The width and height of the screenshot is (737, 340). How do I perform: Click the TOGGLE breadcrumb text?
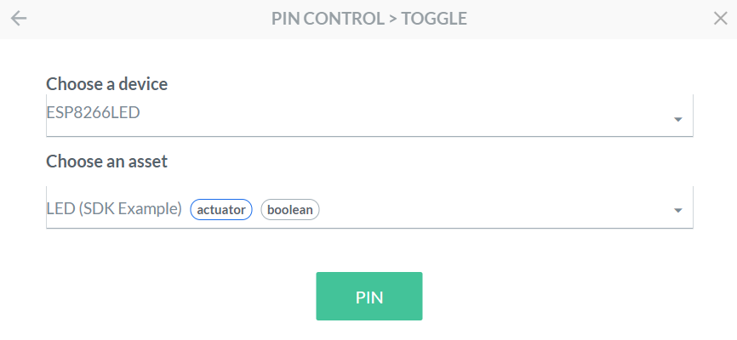(433, 19)
